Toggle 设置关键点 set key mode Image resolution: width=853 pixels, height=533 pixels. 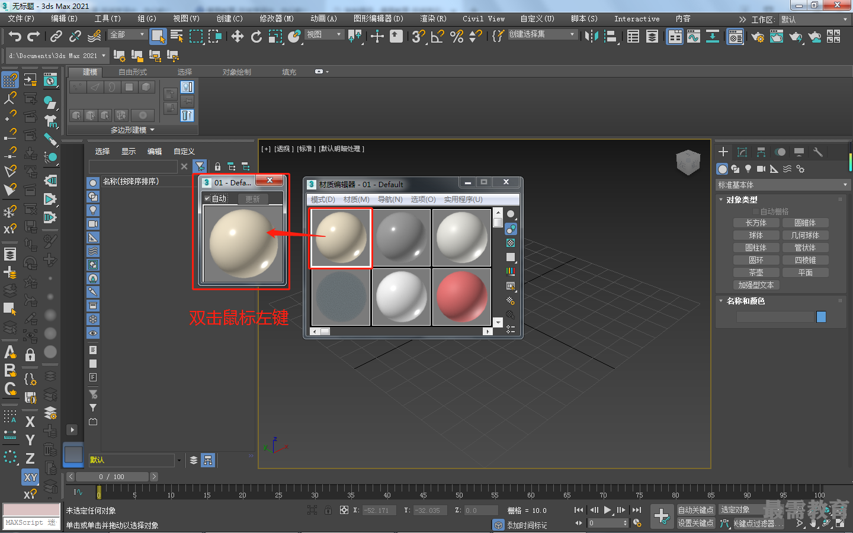point(696,523)
